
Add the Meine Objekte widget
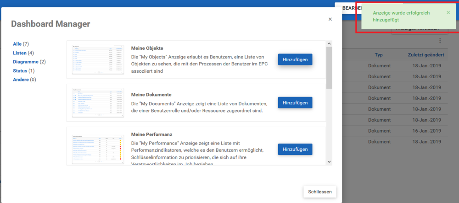pos(295,59)
